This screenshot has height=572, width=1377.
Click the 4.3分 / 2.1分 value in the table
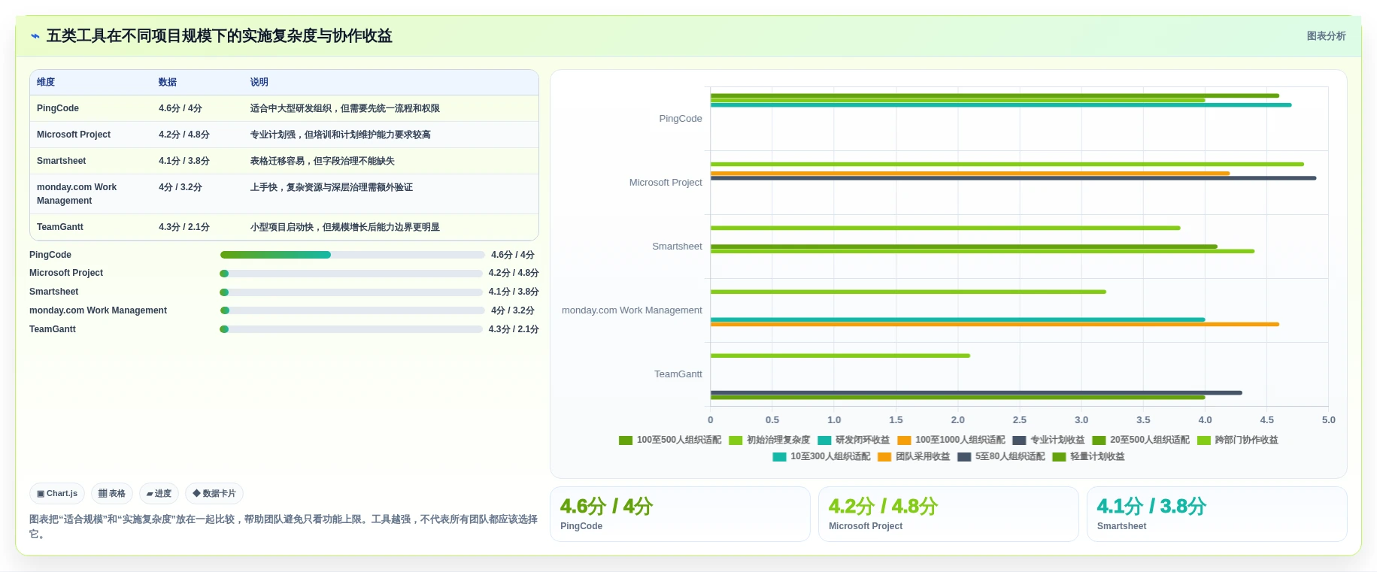184,227
